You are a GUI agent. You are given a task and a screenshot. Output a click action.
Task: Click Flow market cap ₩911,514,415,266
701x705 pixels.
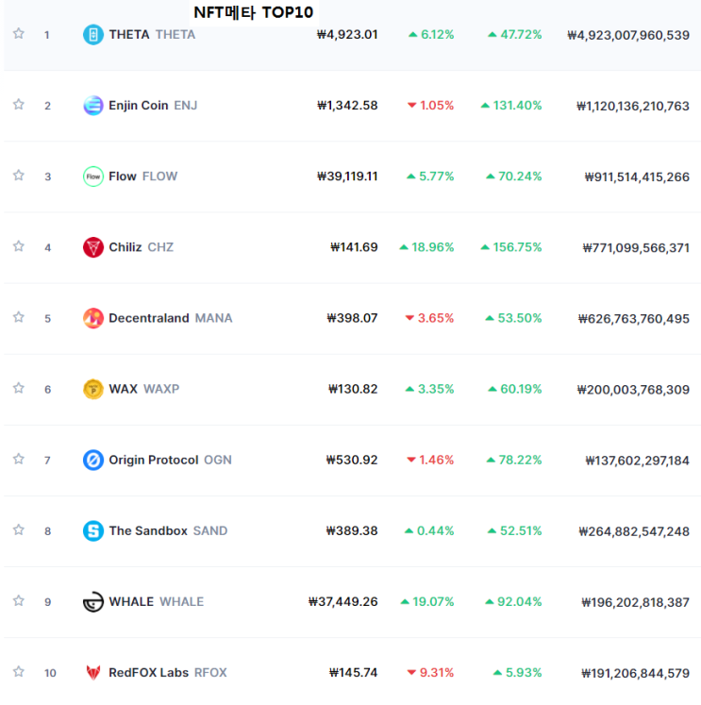pos(637,177)
